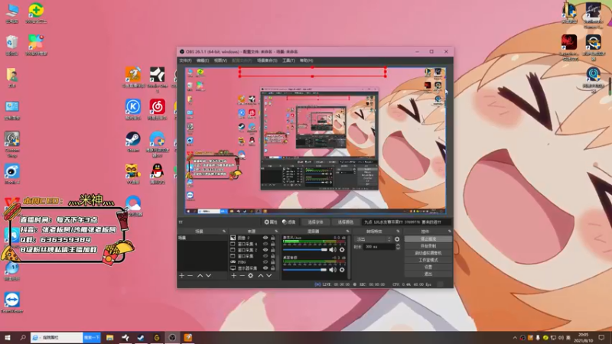Pop out the 来源 dock panel
Image resolution: width=612 pixels, height=344 pixels.
[x=276, y=232]
